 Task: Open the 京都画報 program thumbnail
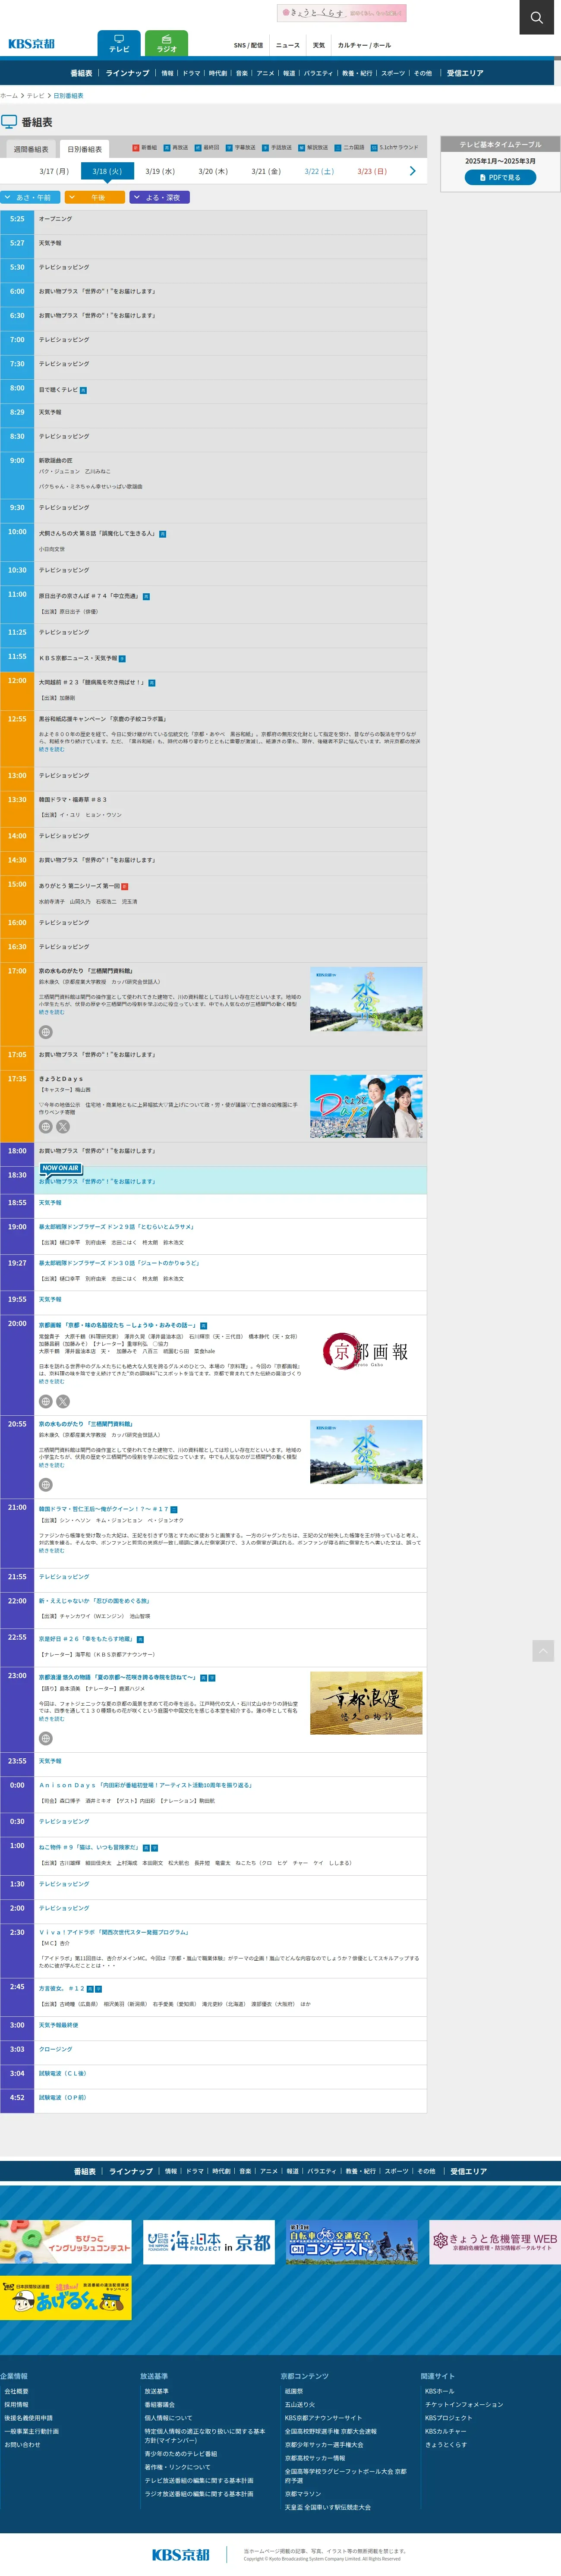coord(366,1352)
